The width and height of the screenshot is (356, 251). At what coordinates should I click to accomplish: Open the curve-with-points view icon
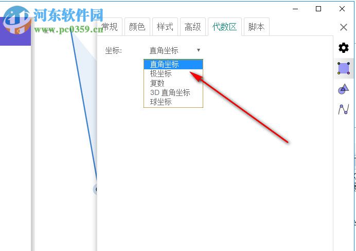click(x=344, y=109)
